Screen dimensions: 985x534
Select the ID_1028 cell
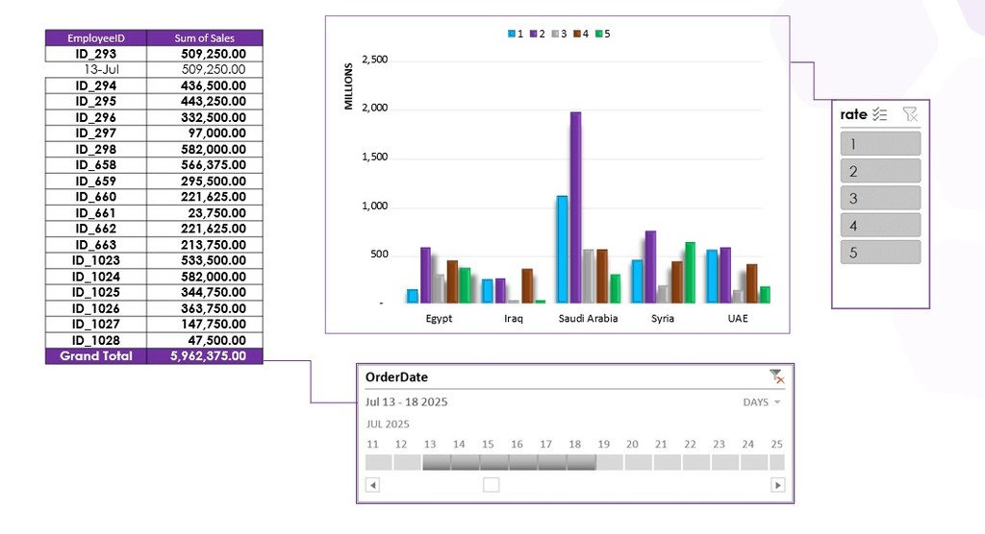click(96, 340)
